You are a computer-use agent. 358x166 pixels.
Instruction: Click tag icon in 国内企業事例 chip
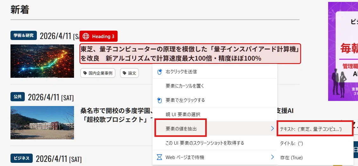point(85,73)
